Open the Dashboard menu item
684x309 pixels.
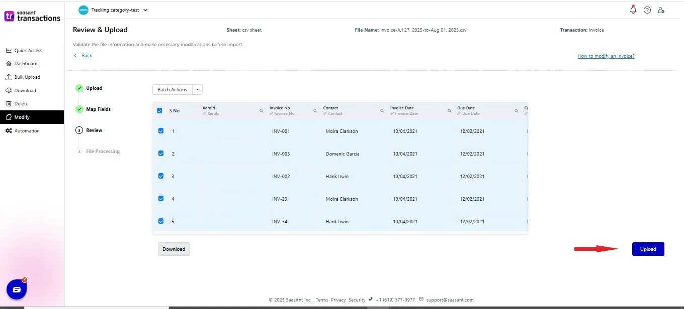click(x=26, y=64)
